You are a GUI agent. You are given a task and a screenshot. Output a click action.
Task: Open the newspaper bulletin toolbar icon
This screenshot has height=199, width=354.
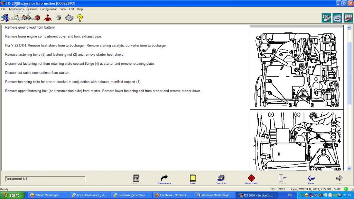click(x=69, y=18)
